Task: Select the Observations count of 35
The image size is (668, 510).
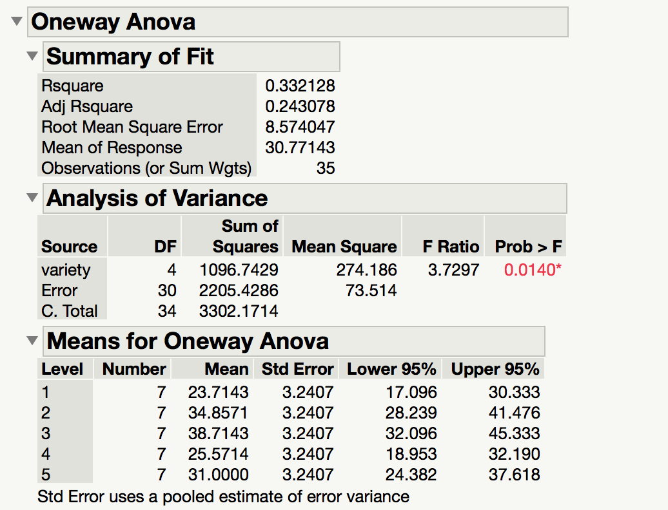Action: coord(326,168)
